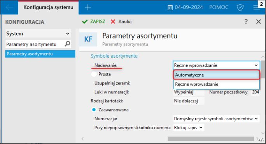Click the Nadawanie label
This screenshot has width=266, height=144.
pyautogui.click(x=106, y=65)
